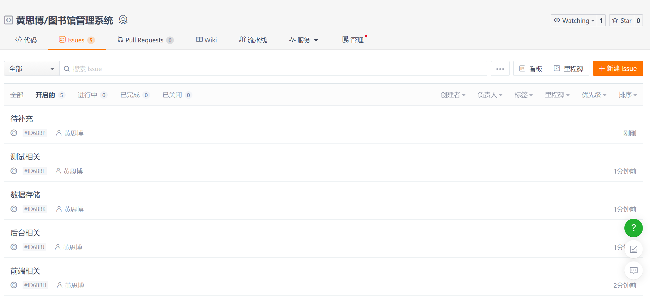This screenshot has height=306, width=650.
Task: Click issue ID #ID6BBP
Action: [35, 133]
